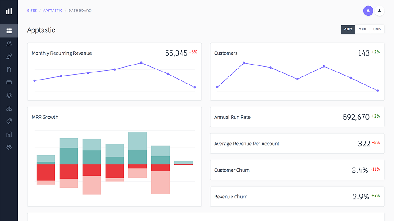Click the 322 average revenue value
The image size is (394, 221).
point(364,144)
